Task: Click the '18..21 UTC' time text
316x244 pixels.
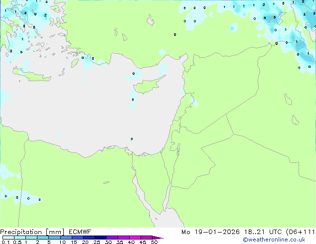Action: pyautogui.click(x=263, y=232)
